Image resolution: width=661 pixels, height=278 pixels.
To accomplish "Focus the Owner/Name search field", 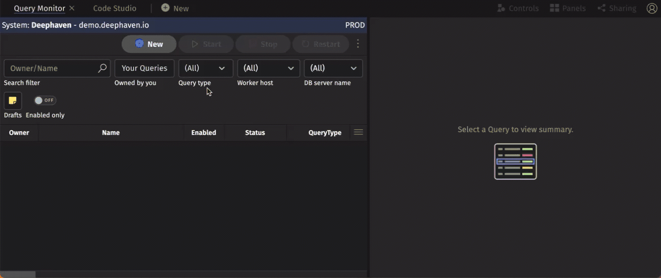I will pos(51,68).
